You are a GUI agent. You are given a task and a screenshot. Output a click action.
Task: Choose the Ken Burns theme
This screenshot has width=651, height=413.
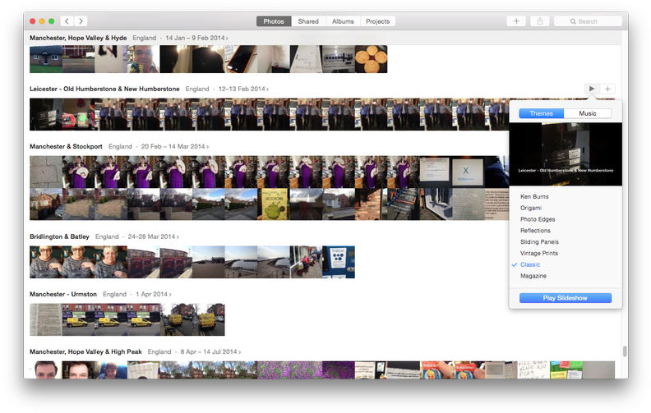coord(534,196)
